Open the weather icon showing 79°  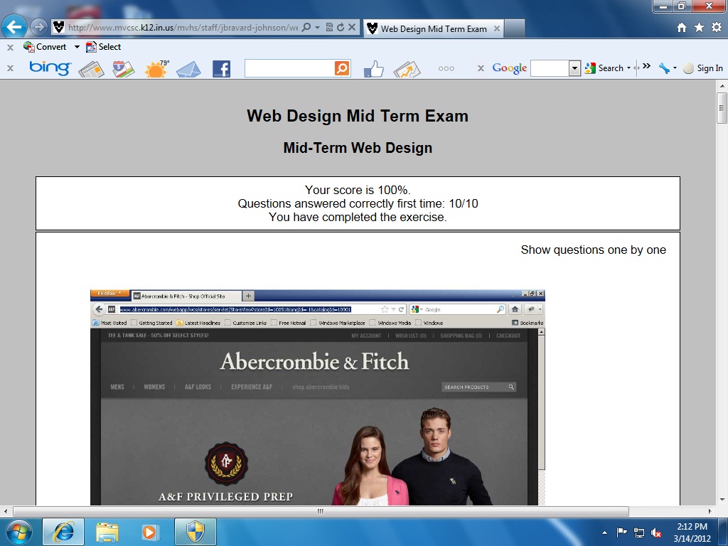point(156,69)
